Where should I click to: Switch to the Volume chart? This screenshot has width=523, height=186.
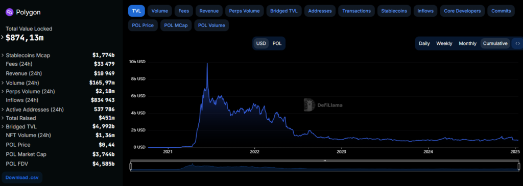pos(160,11)
